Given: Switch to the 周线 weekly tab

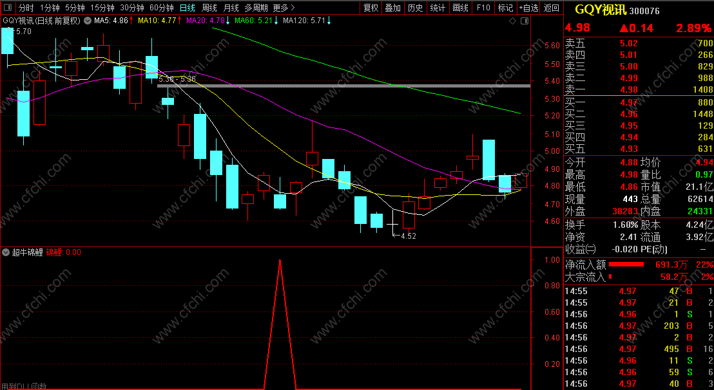Looking at the screenshot, I should pyautogui.click(x=209, y=8).
